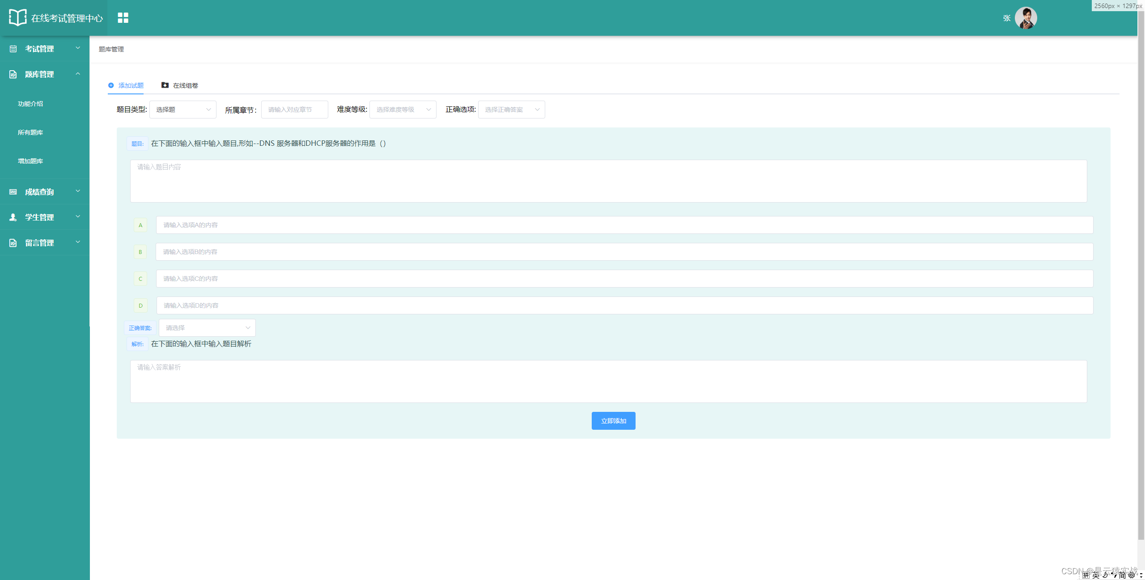Click the B option label tag
Image resolution: width=1145 pixels, height=580 pixels.
[x=140, y=252]
